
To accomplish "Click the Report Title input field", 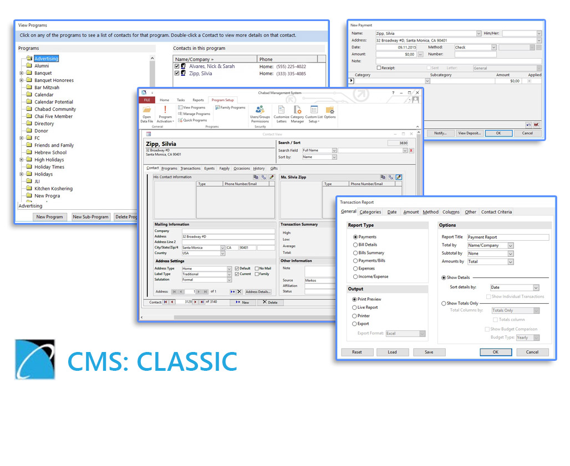I will (507, 237).
